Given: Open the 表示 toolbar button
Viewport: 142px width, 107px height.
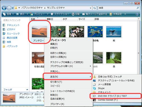Looking at the screenshot, I should point(20,14).
